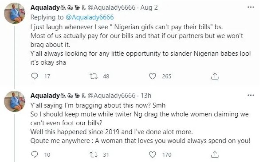Open more options on Aug 2 tweet
Screen dimensions: 267x162
click(x=251, y=8)
